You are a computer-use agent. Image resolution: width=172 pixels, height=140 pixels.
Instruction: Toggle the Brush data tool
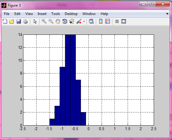point(79,21)
